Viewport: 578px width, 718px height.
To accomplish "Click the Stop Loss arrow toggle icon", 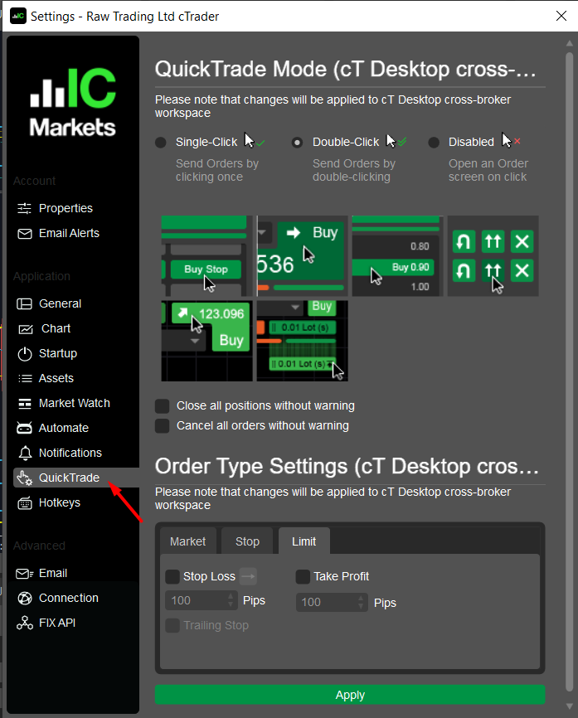I will (x=248, y=576).
